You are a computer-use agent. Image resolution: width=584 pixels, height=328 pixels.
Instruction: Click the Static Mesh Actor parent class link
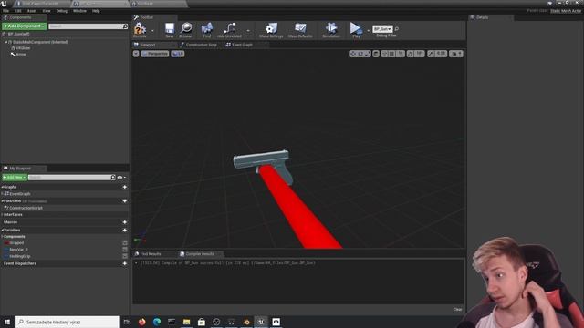click(566, 11)
